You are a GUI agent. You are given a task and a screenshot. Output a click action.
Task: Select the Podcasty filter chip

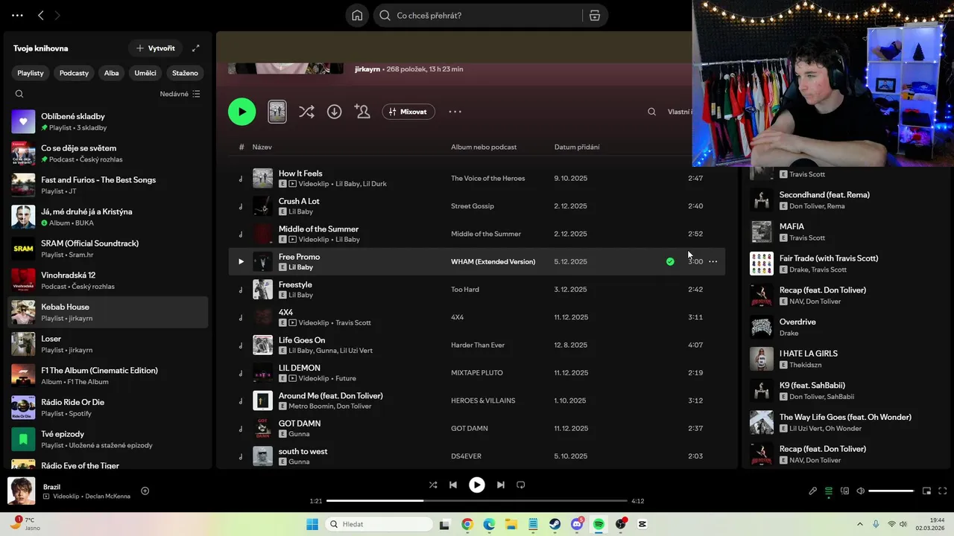74,73
